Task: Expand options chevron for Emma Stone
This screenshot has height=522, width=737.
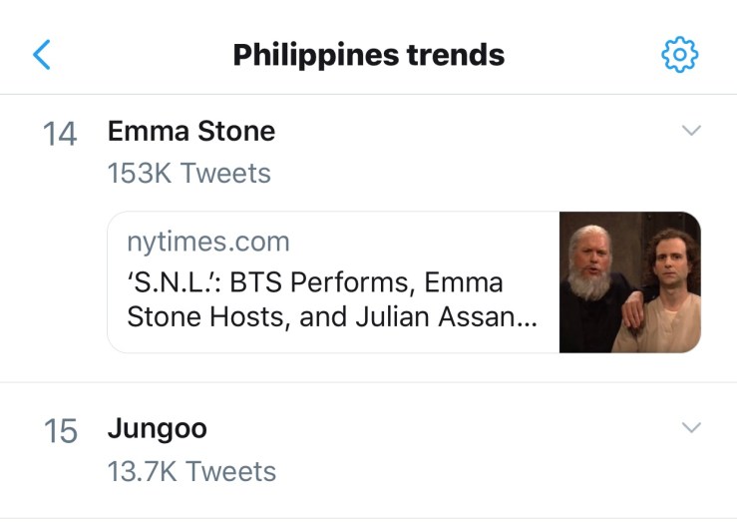Action: [x=690, y=131]
